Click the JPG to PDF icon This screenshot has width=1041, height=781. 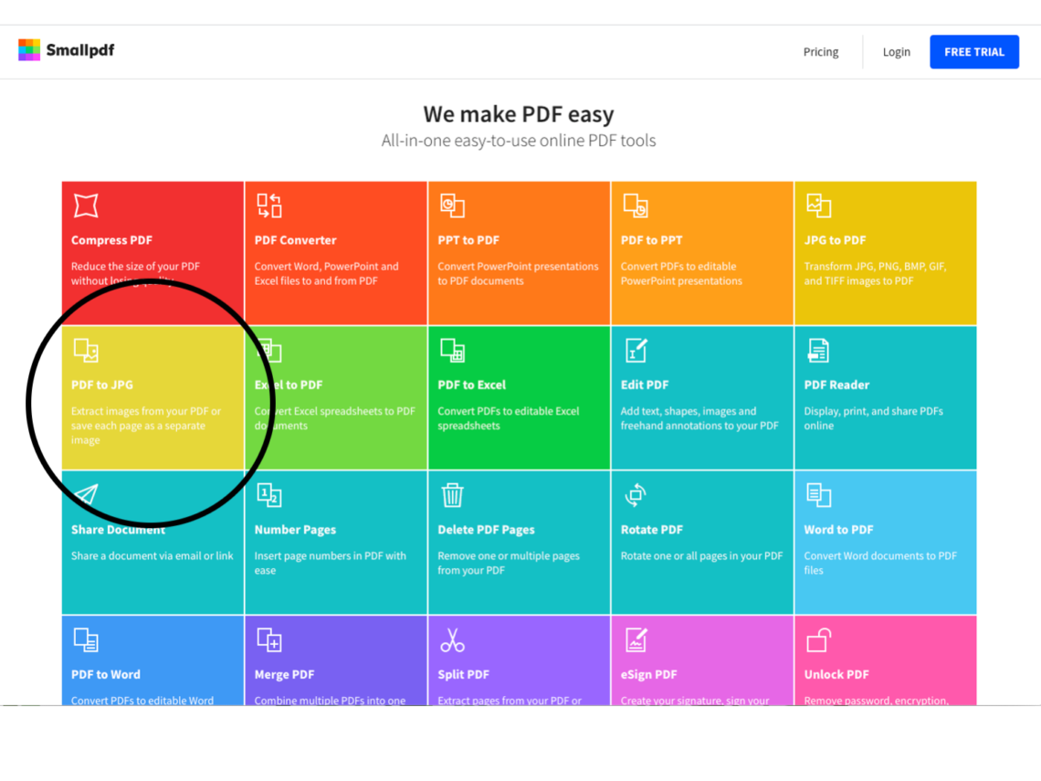tap(818, 206)
